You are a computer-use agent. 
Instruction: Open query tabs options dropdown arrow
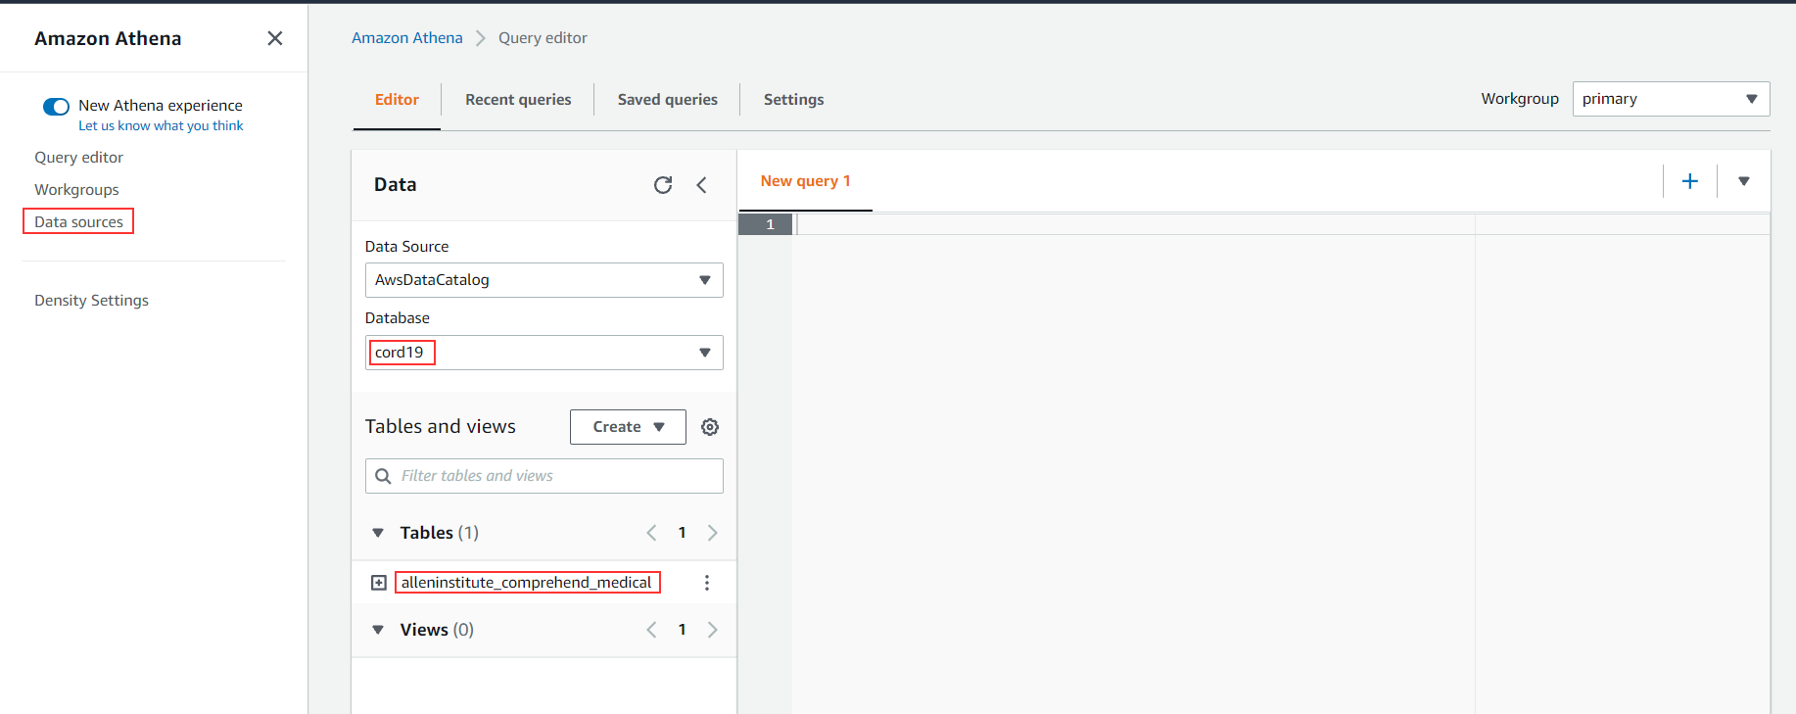[1744, 181]
